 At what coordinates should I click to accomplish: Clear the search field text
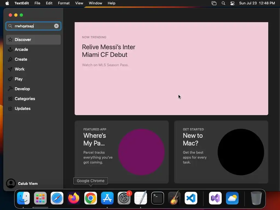click(56, 26)
